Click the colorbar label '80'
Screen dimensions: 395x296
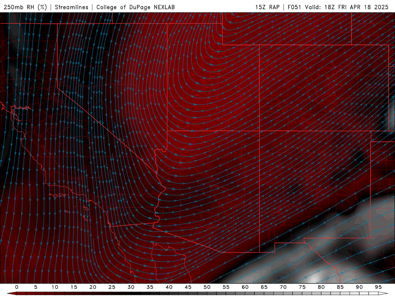tap(321, 287)
